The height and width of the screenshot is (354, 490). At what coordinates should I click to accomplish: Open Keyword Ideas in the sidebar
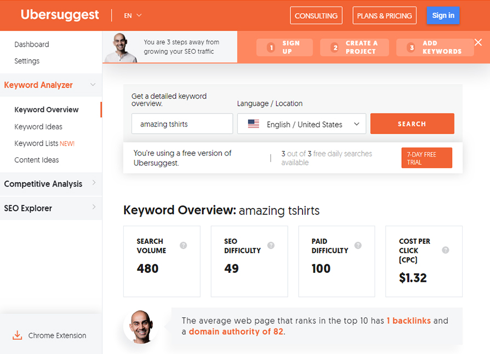tap(38, 127)
